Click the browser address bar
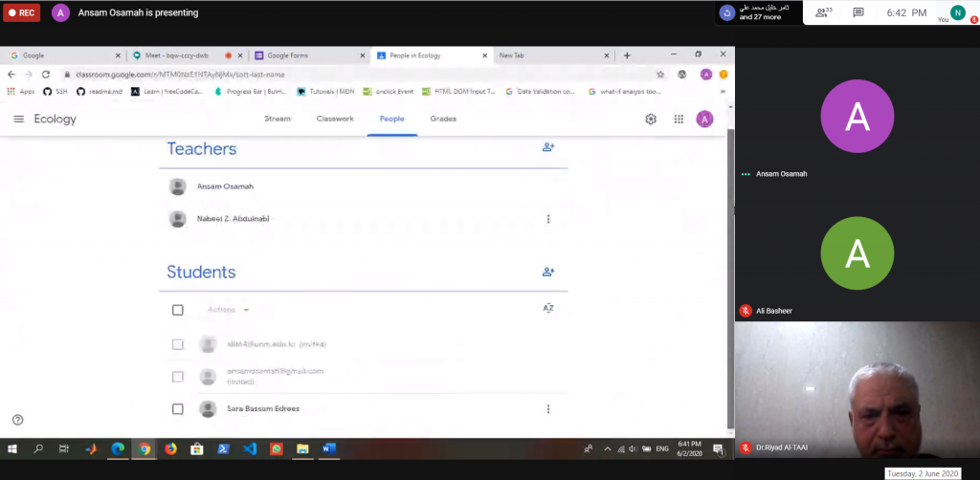 (354, 74)
